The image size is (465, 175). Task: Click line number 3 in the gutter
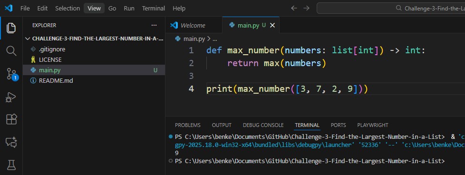tap(191, 76)
